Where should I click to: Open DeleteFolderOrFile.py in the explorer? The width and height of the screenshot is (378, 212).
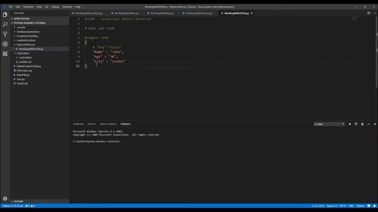29,66
